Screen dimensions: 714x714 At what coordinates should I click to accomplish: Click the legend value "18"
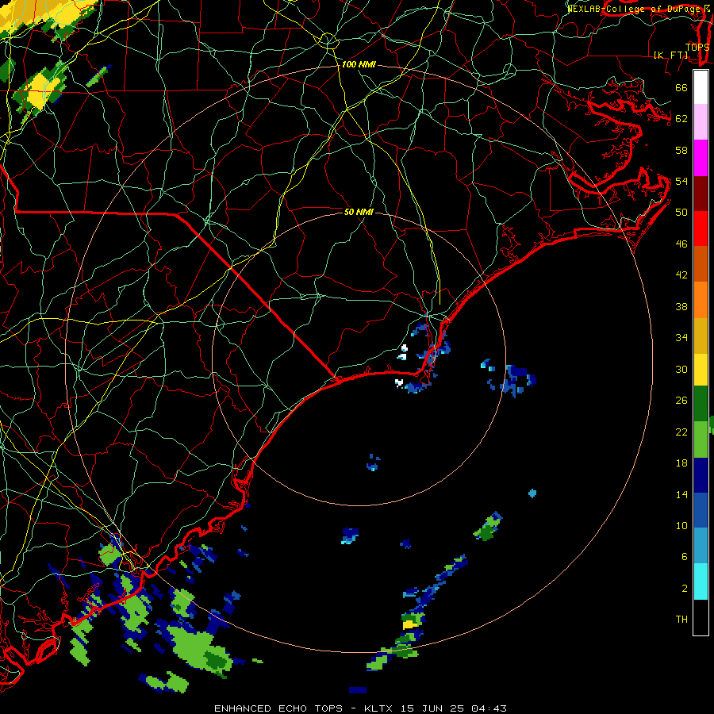point(681,463)
